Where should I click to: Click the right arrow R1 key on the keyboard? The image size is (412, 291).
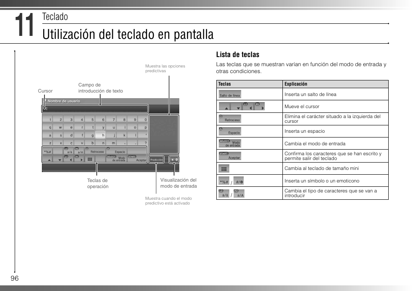[79, 159]
